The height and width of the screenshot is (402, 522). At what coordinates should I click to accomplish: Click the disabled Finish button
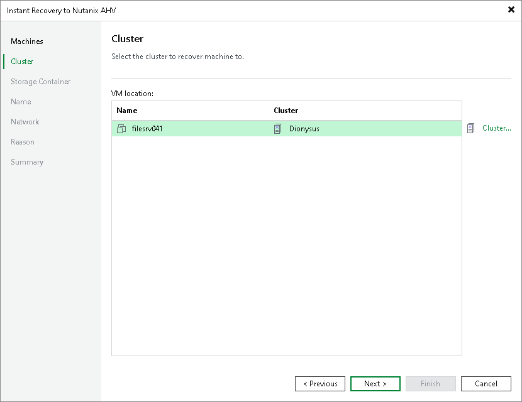pyautogui.click(x=430, y=384)
